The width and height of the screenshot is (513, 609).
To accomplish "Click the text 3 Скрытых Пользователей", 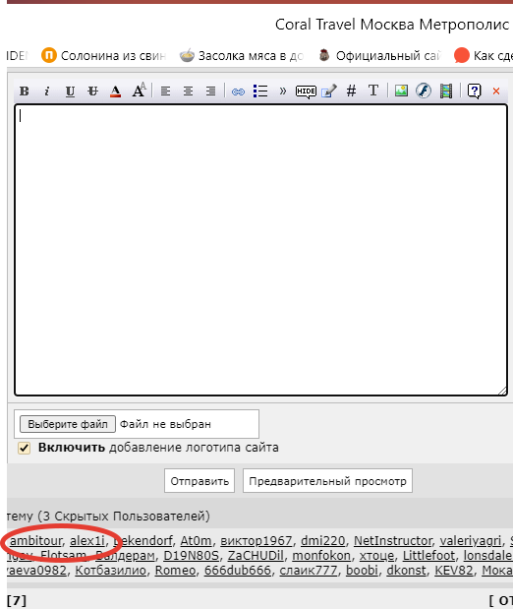I will point(124,517).
